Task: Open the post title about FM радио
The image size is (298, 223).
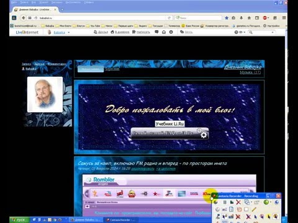Action: (152, 164)
